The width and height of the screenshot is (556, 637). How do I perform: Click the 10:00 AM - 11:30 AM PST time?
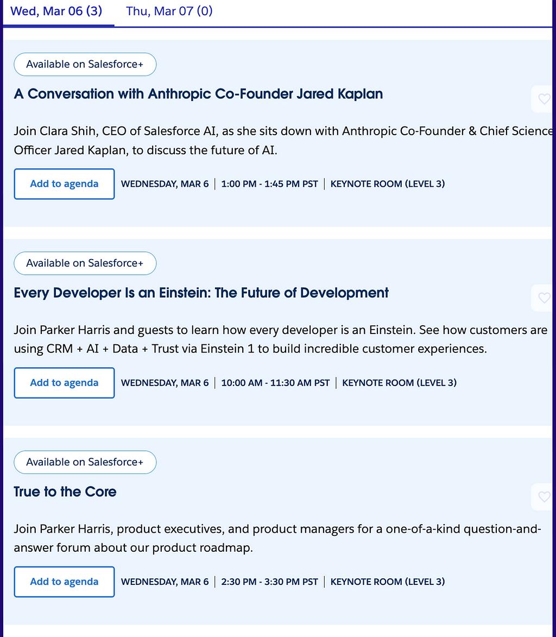(x=275, y=383)
